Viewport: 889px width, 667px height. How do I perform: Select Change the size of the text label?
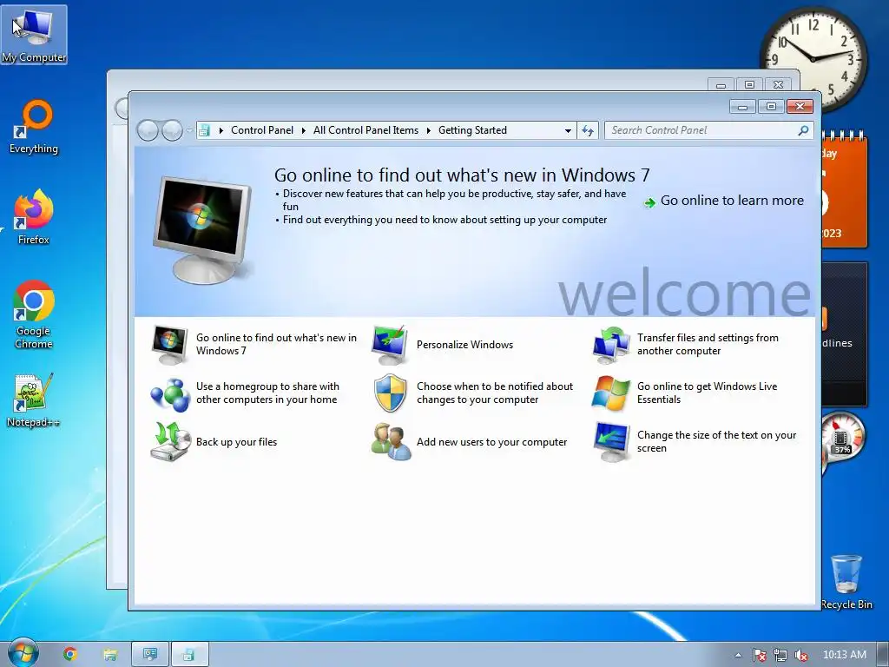pyautogui.click(x=716, y=442)
